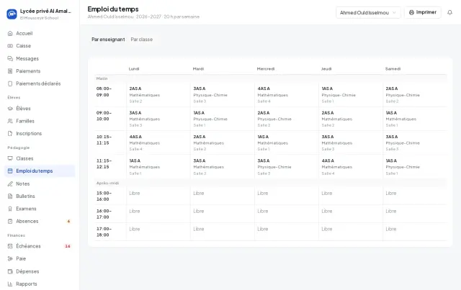461x290 pixels.
Task: Click the Emploi du temps page title
Action: (x=113, y=9)
